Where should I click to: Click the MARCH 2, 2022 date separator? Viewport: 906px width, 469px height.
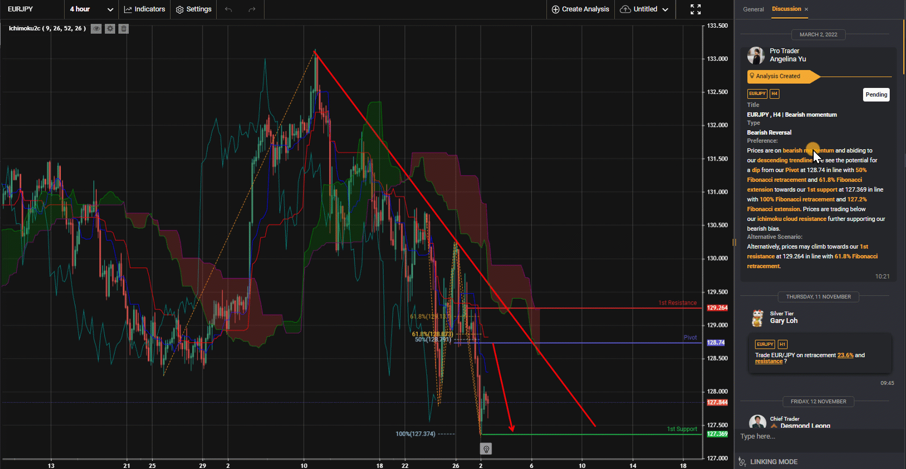point(818,35)
